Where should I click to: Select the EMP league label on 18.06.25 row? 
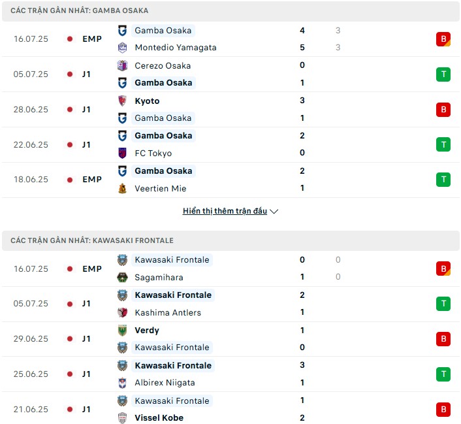point(92,180)
